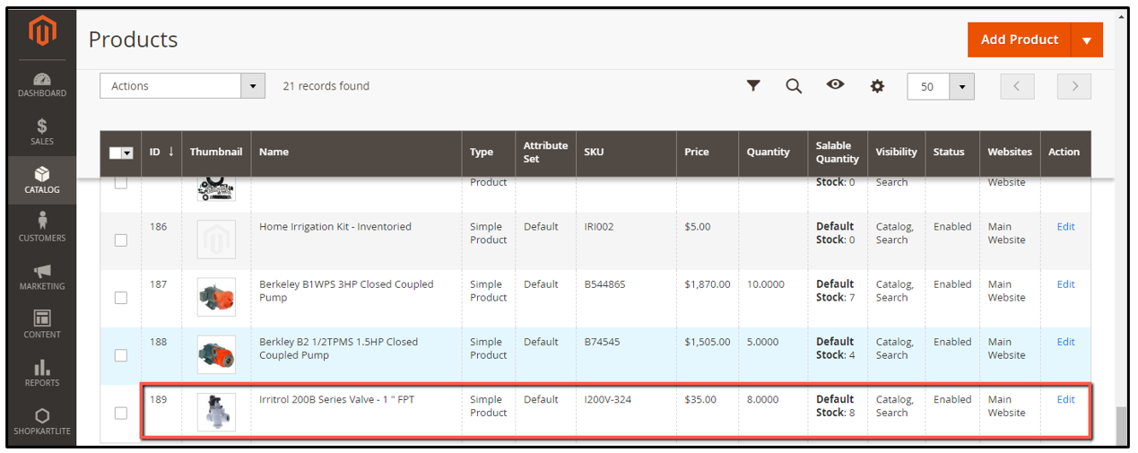Click the filter funnel icon
This screenshot has width=1138, height=453.
(x=753, y=85)
